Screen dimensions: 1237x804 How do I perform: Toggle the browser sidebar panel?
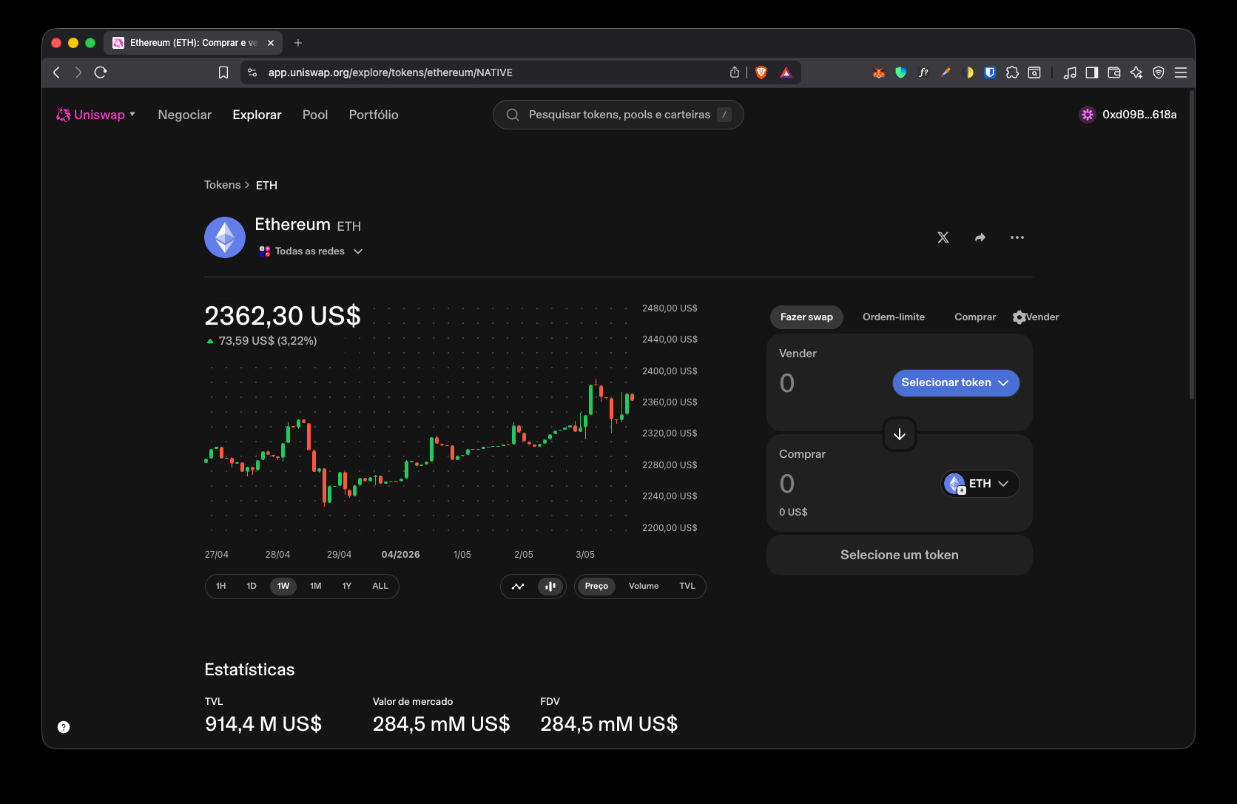pyautogui.click(x=1092, y=72)
